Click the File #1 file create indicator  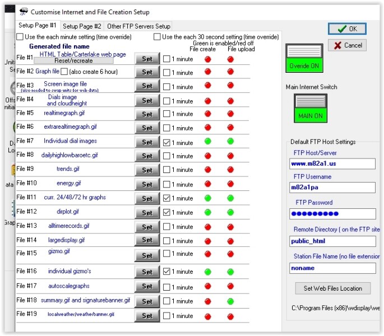coord(207,59)
